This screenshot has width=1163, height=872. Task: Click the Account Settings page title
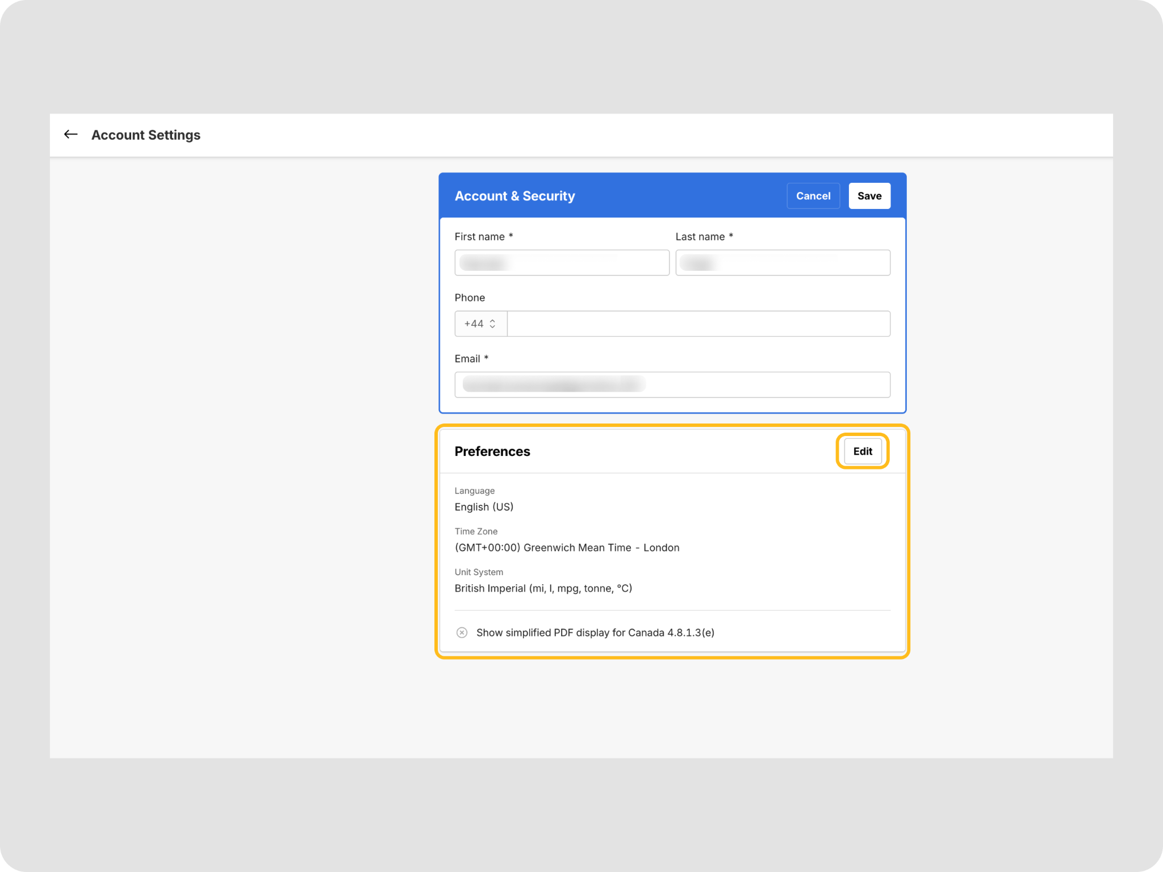click(146, 135)
